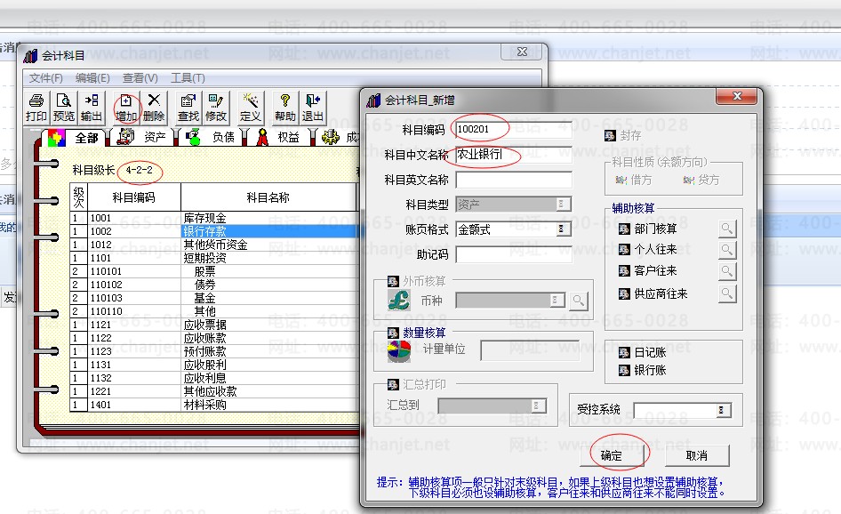Image resolution: width=841 pixels, height=514 pixels.
Task: Switch to the 负债 liabilities tab
Action: [211, 137]
